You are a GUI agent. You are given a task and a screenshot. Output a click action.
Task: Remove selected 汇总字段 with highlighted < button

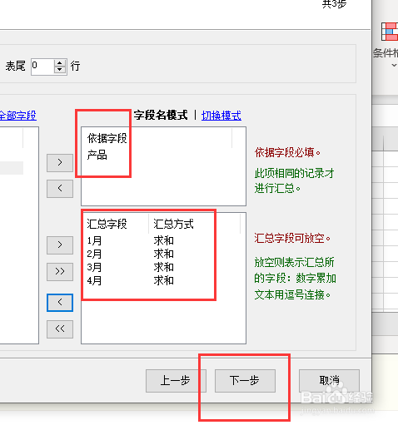pyautogui.click(x=60, y=303)
